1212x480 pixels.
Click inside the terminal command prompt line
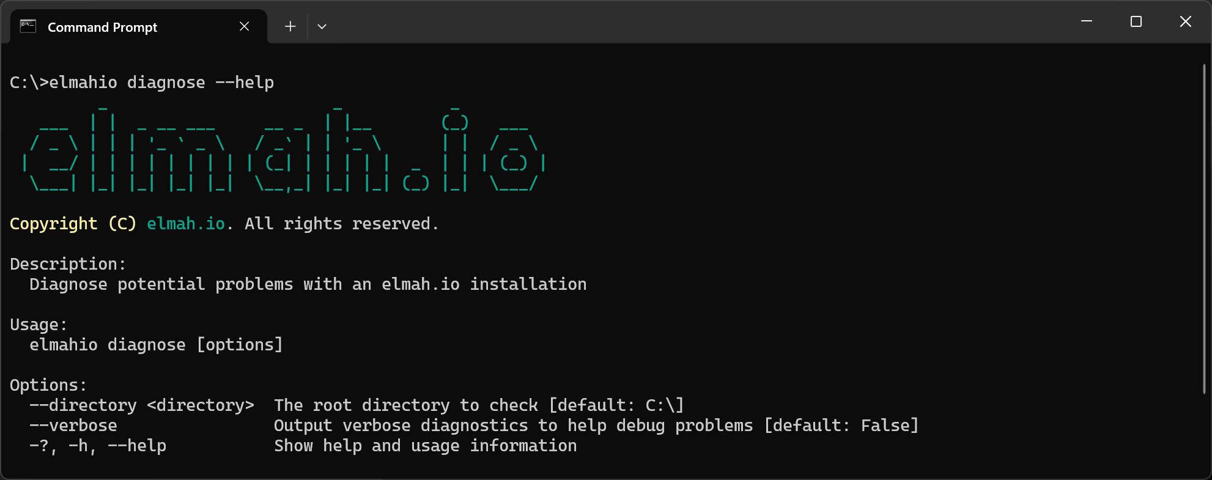[142, 82]
